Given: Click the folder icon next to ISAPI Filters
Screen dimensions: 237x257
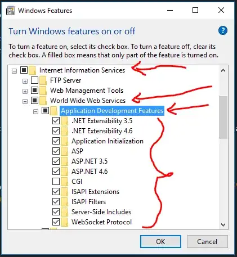Looking at the screenshot, I should pos(65,202).
